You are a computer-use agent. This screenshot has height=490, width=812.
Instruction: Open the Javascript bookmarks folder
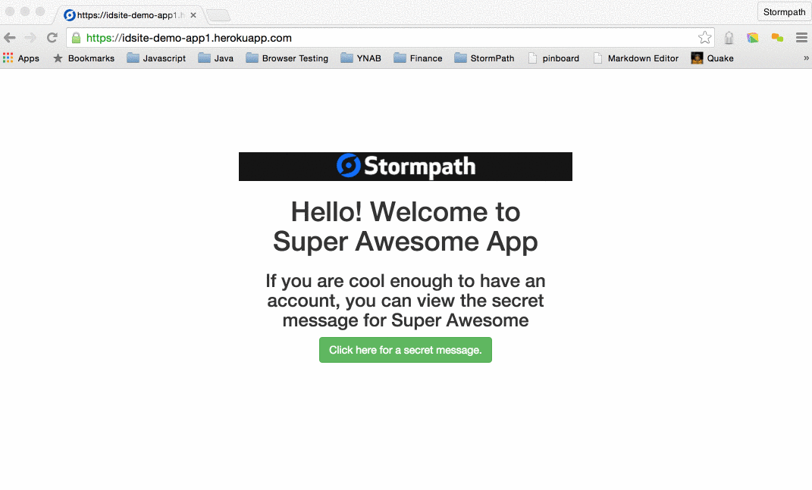coord(156,58)
